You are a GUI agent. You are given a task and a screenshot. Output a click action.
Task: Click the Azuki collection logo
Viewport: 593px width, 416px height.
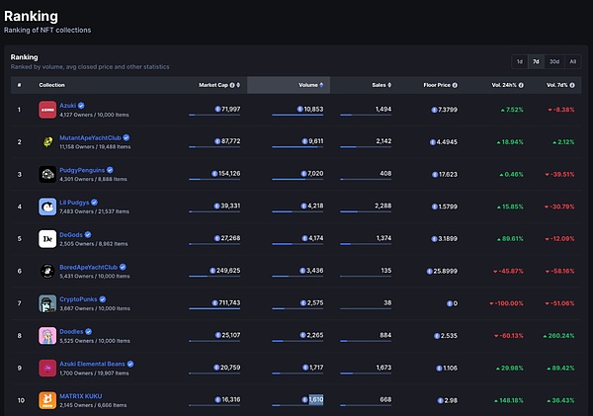46,110
